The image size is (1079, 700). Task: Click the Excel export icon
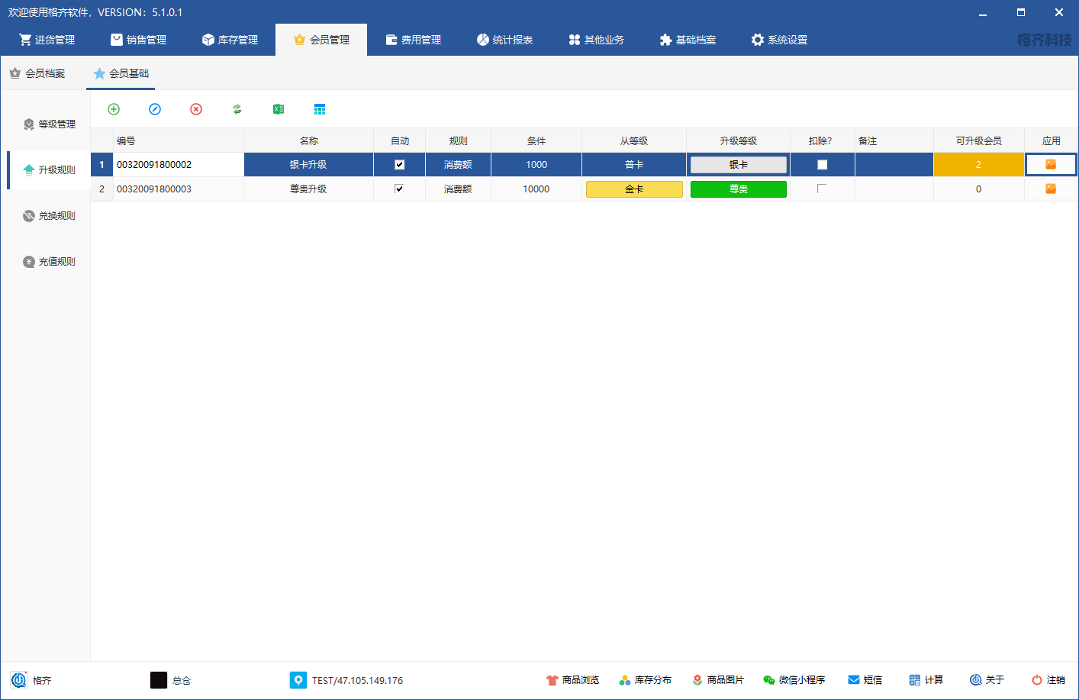coord(279,109)
